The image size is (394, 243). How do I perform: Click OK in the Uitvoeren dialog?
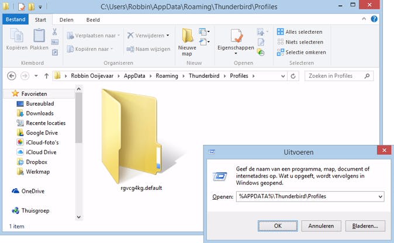pos(278,226)
